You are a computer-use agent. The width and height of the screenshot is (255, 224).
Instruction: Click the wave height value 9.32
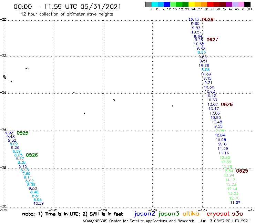click(x=12, y=140)
